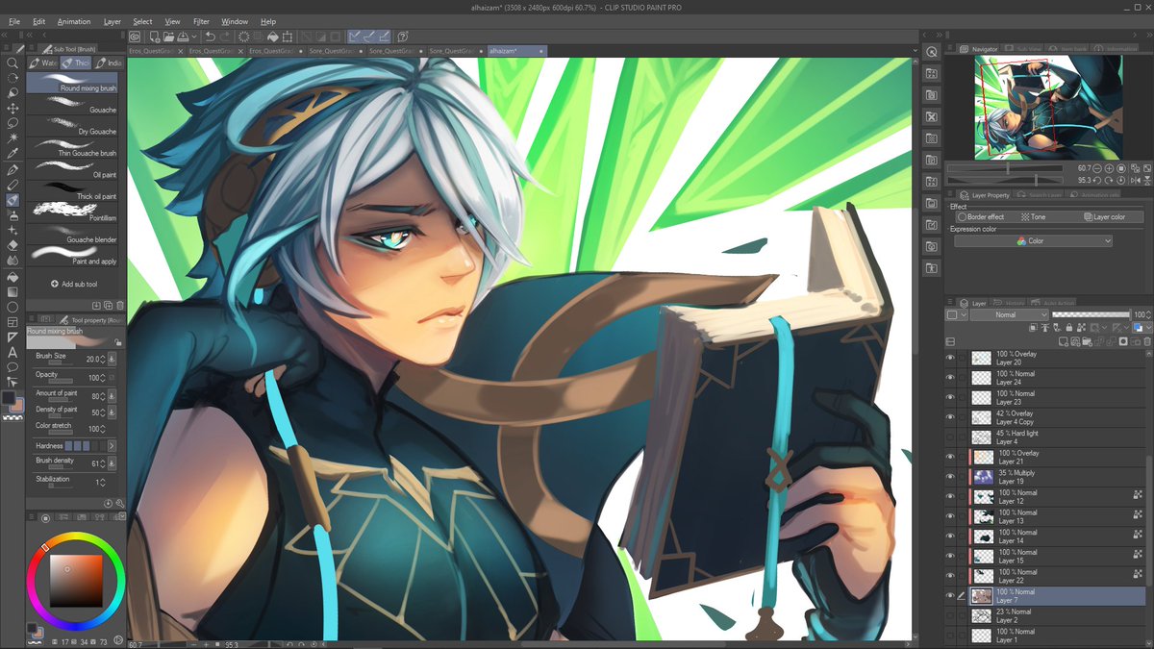Screen dimensions: 1154x649
Task: Open Clip Studio launcher icon
Action: coord(136,37)
